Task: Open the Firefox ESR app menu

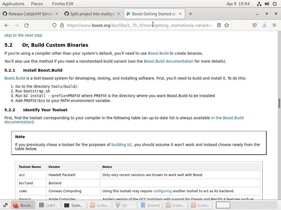Action: click(x=63, y=4)
